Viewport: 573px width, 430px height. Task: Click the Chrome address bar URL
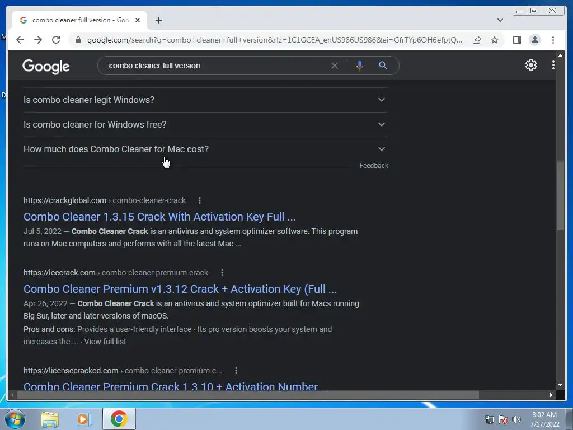[274, 40]
